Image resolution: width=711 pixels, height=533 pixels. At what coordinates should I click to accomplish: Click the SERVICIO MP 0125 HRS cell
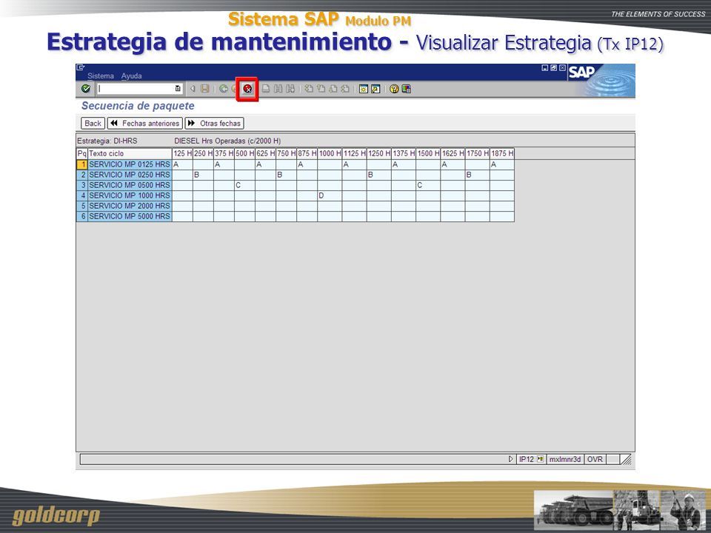[130, 164]
